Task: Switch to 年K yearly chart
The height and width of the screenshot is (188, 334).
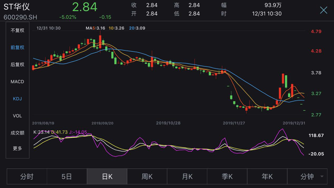Action: 267,176
